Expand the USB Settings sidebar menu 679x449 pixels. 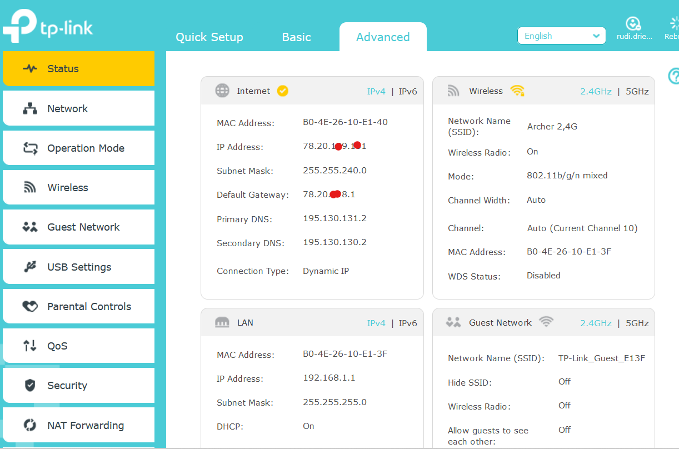click(x=78, y=267)
